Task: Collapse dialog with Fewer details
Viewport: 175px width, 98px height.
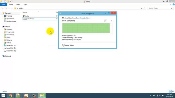Action: pyautogui.click(x=68, y=45)
